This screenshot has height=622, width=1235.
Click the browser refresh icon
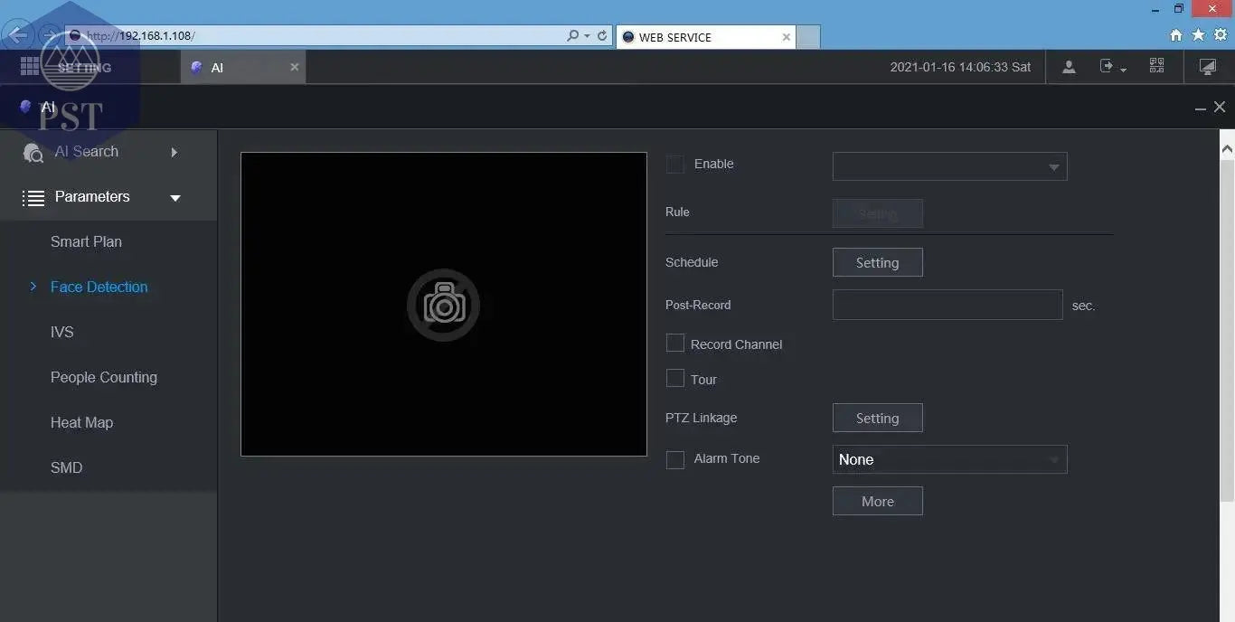[602, 36]
